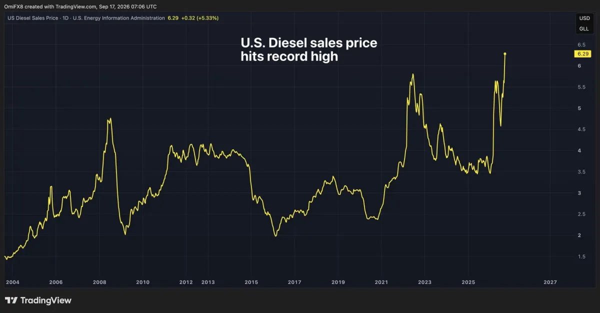Click the yellow dot at the price peak
Image resolution: width=600 pixels, height=313 pixels.
click(x=505, y=53)
